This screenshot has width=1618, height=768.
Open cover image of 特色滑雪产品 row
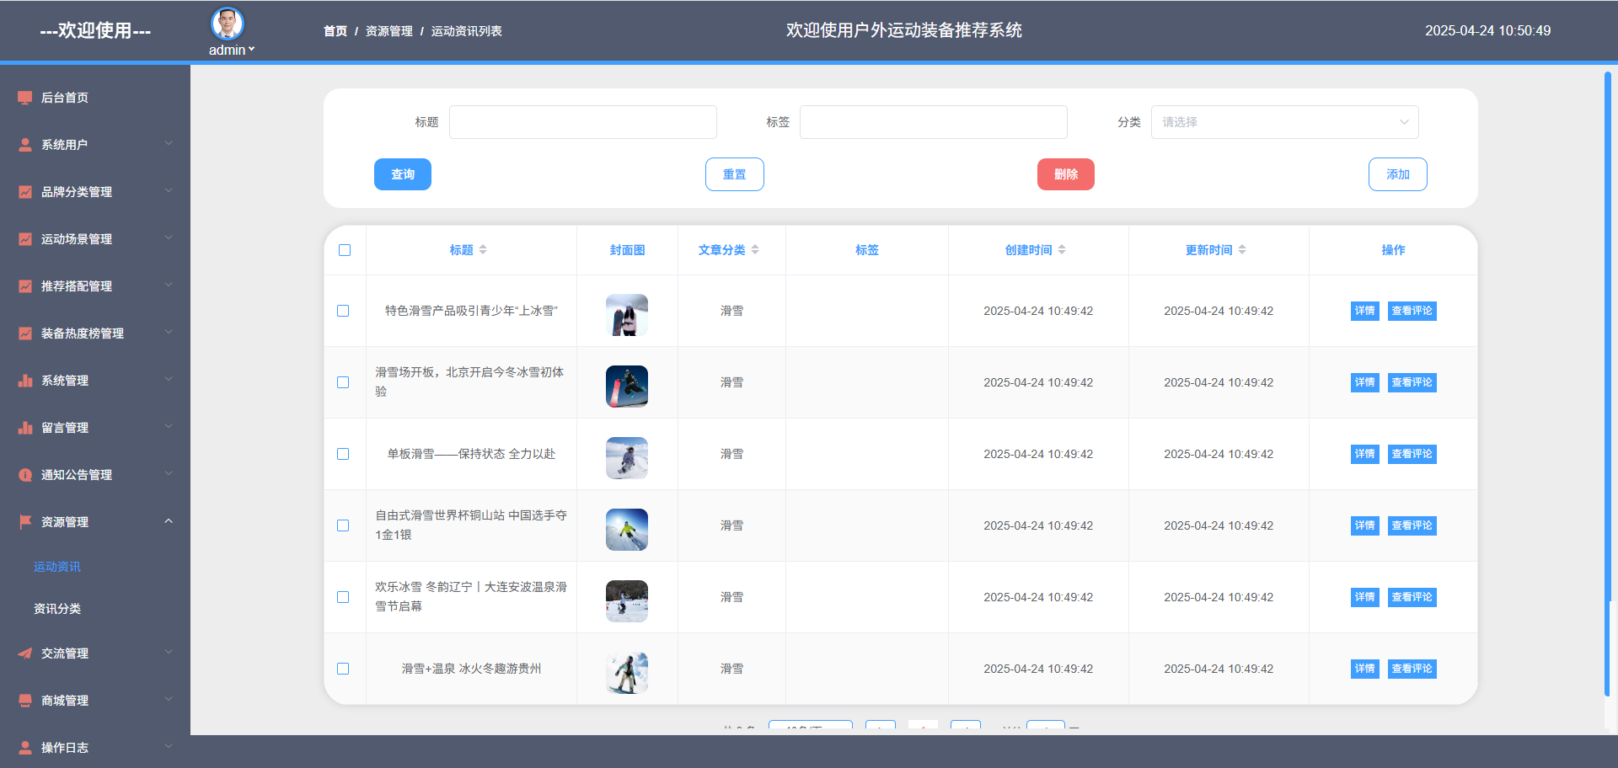point(627,315)
